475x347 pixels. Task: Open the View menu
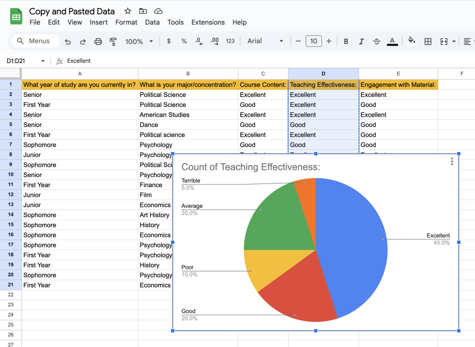(75, 22)
